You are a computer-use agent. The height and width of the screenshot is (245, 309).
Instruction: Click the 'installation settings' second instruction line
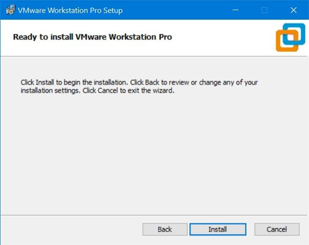98,91
